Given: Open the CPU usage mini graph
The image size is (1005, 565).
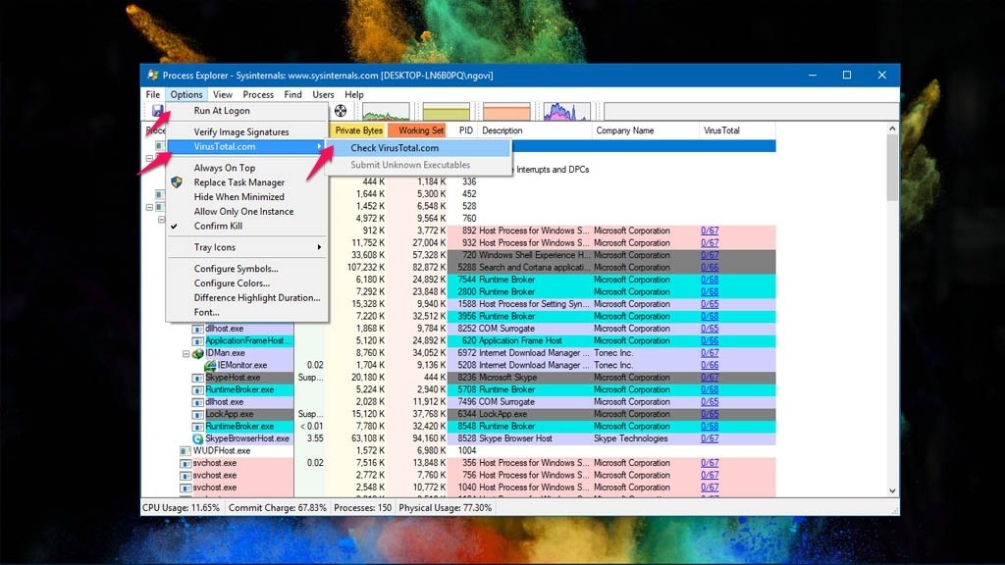Looking at the screenshot, I should tap(385, 112).
